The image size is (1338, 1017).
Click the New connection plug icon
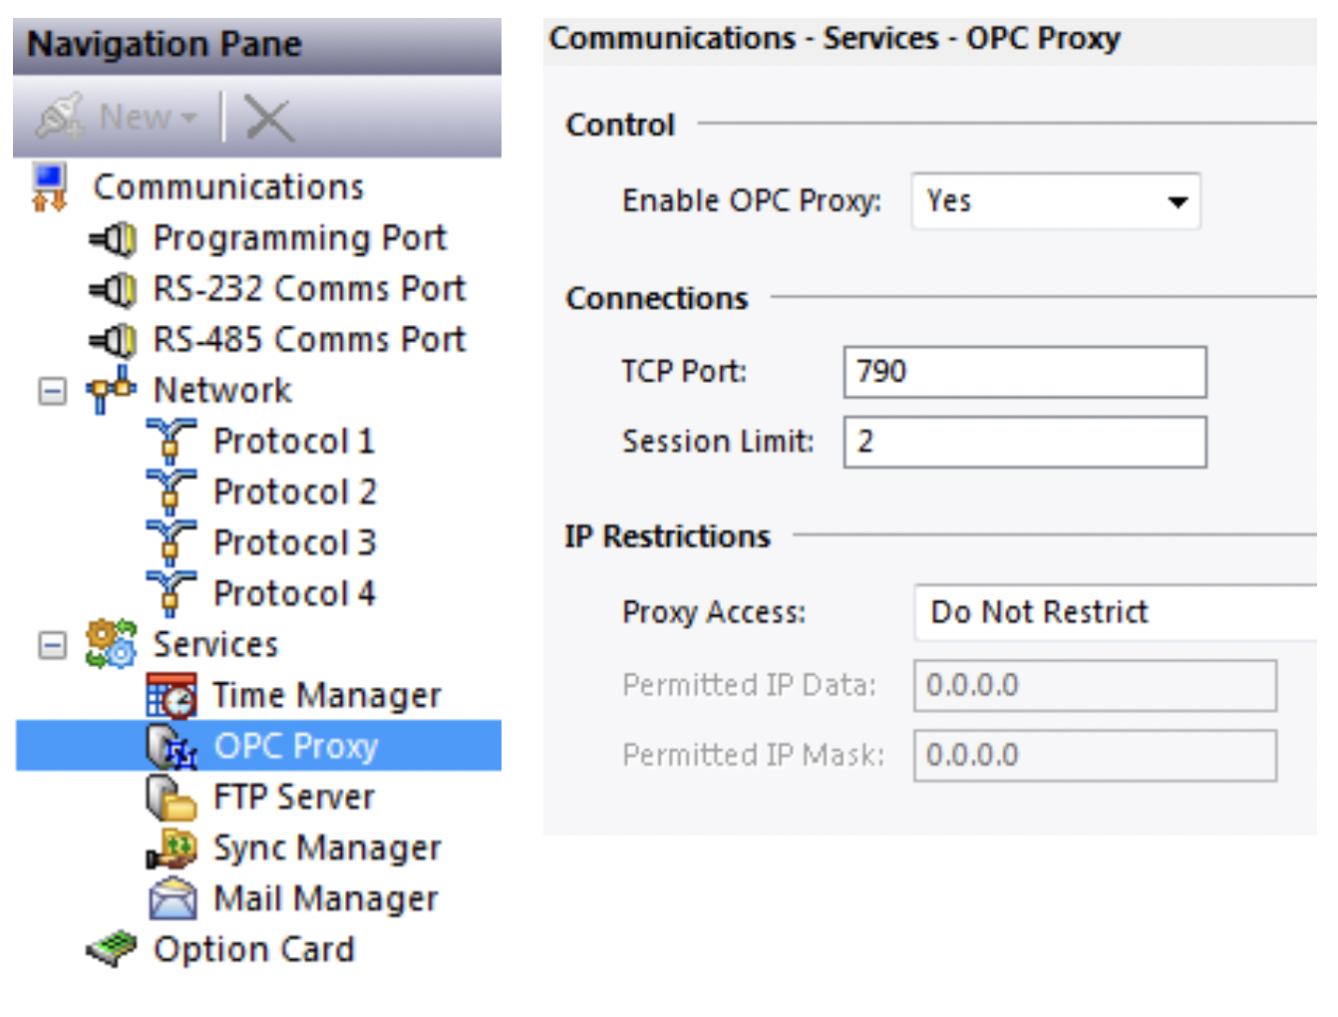(x=60, y=118)
